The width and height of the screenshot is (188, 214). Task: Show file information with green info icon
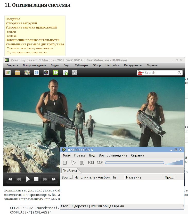coord(56,73)
